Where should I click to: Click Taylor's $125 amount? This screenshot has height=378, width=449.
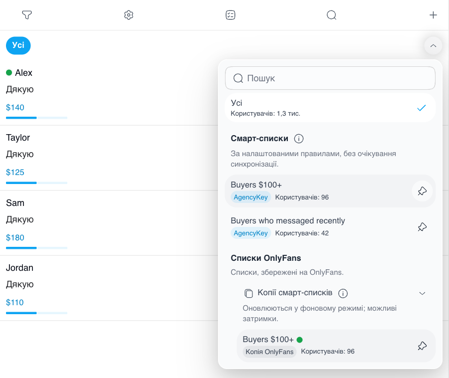(15, 173)
